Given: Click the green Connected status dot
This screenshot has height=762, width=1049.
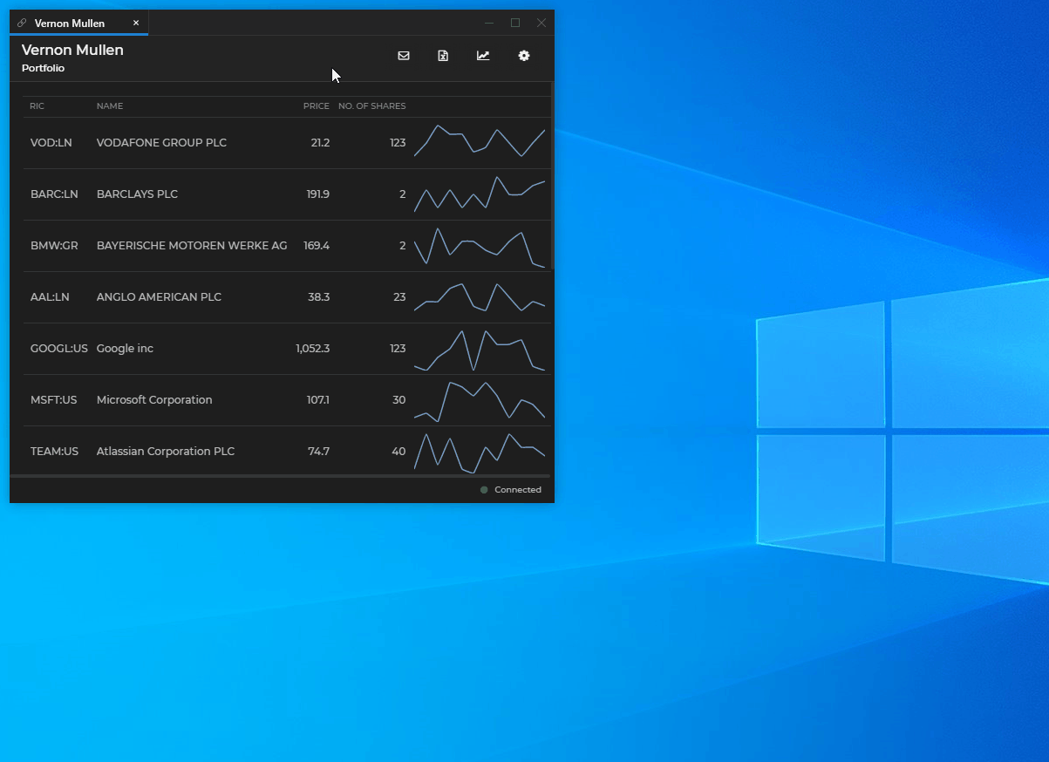Looking at the screenshot, I should [x=484, y=490].
